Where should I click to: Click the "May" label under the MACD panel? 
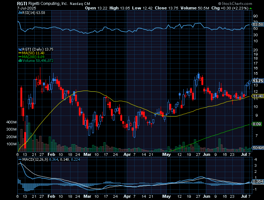[167, 196]
